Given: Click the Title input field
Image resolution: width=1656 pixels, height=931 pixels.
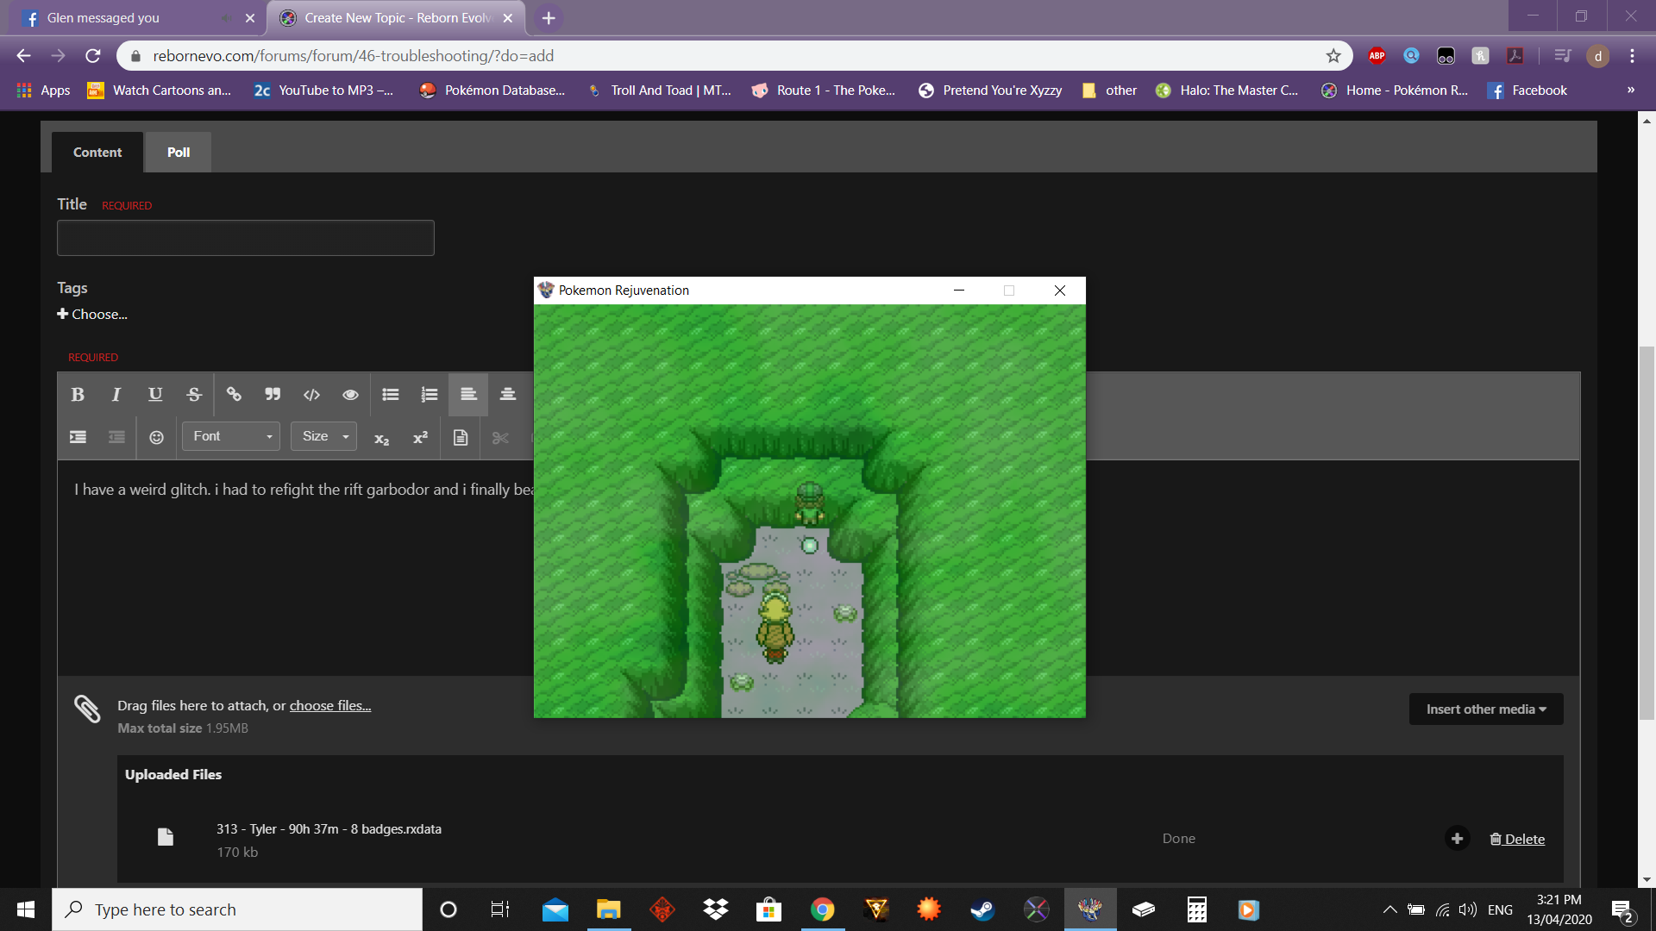Looking at the screenshot, I should tap(246, 238).
